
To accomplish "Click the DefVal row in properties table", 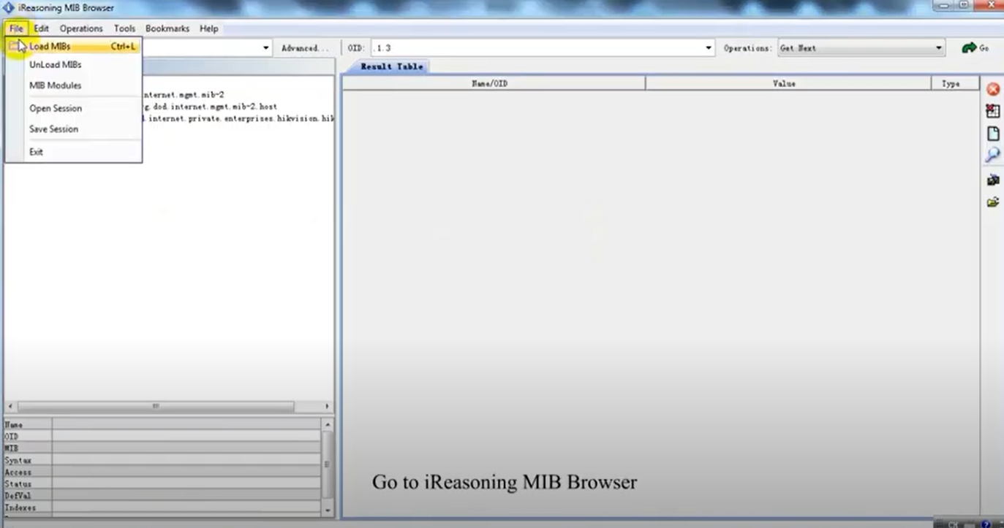I will point(162,495).
